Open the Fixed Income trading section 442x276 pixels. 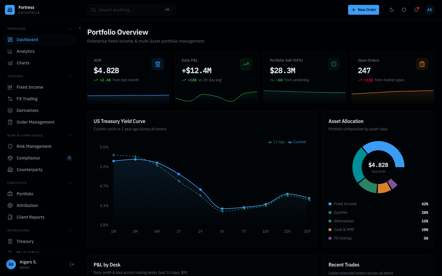pos(29,87)
